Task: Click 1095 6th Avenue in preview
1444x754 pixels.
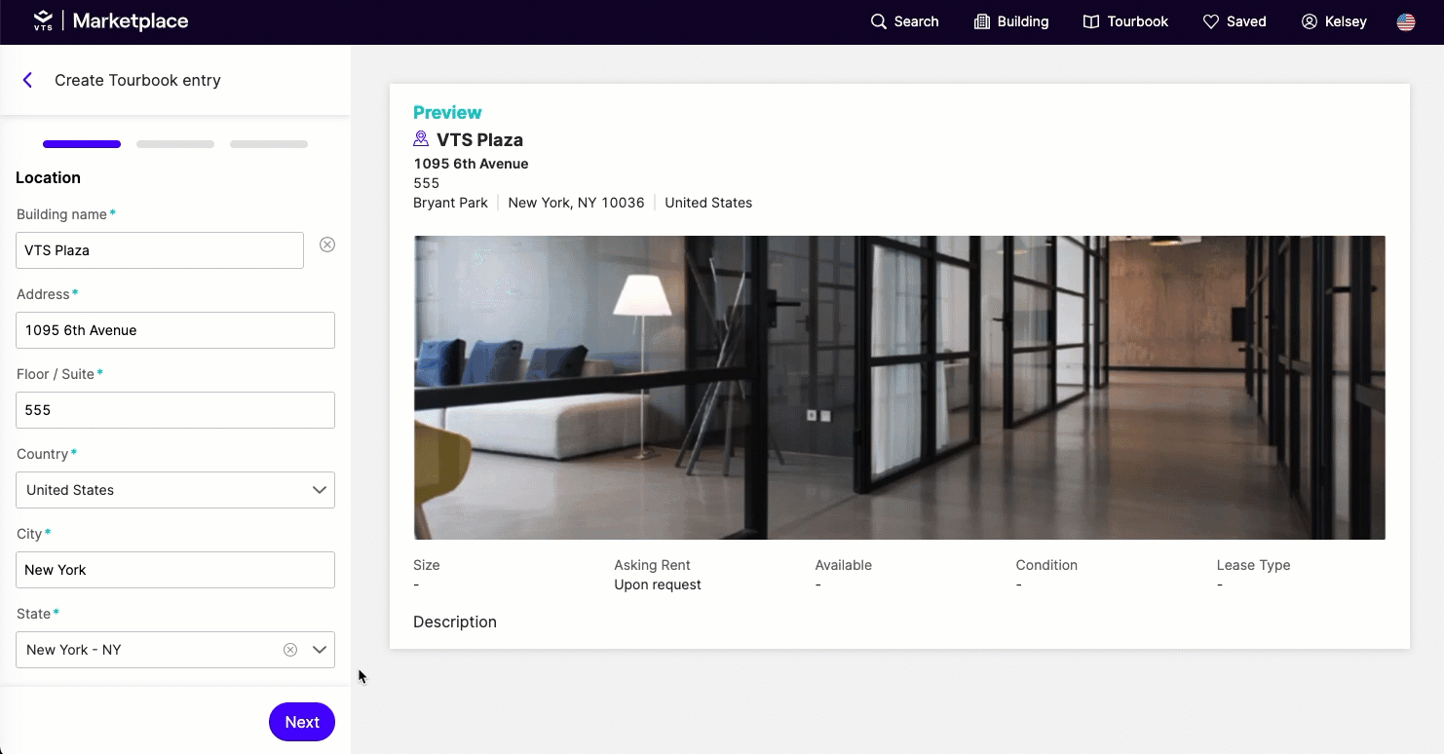Action: coord(471,164)
